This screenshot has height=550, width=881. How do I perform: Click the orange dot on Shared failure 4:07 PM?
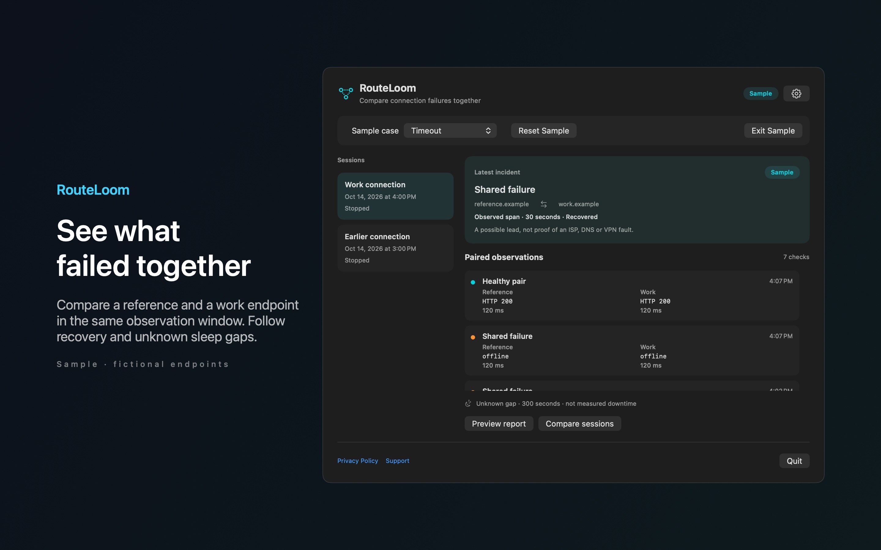click(473, 337)
